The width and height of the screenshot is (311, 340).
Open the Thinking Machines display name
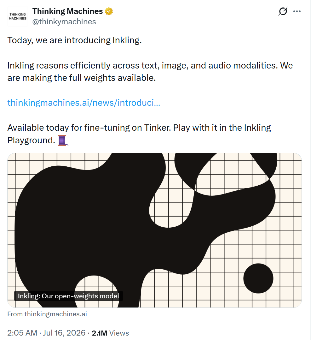point(67,11)
